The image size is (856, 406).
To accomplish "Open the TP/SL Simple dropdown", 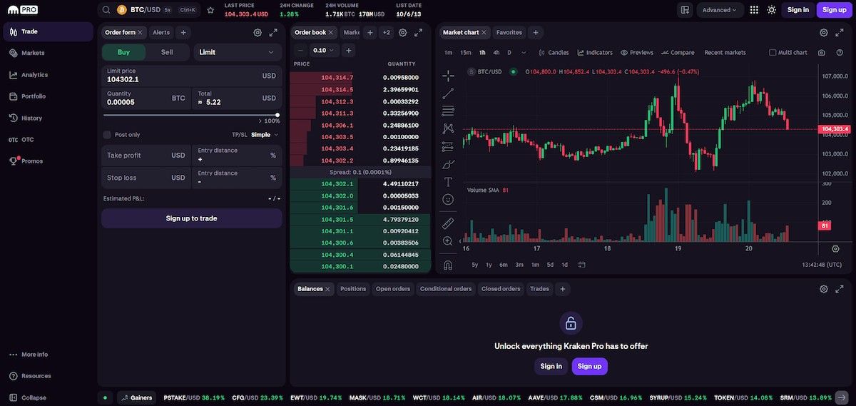I will (265, 135).
